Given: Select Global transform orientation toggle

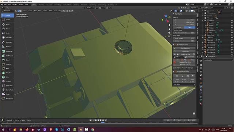Looking at the screenshot, I should [179, 27].
